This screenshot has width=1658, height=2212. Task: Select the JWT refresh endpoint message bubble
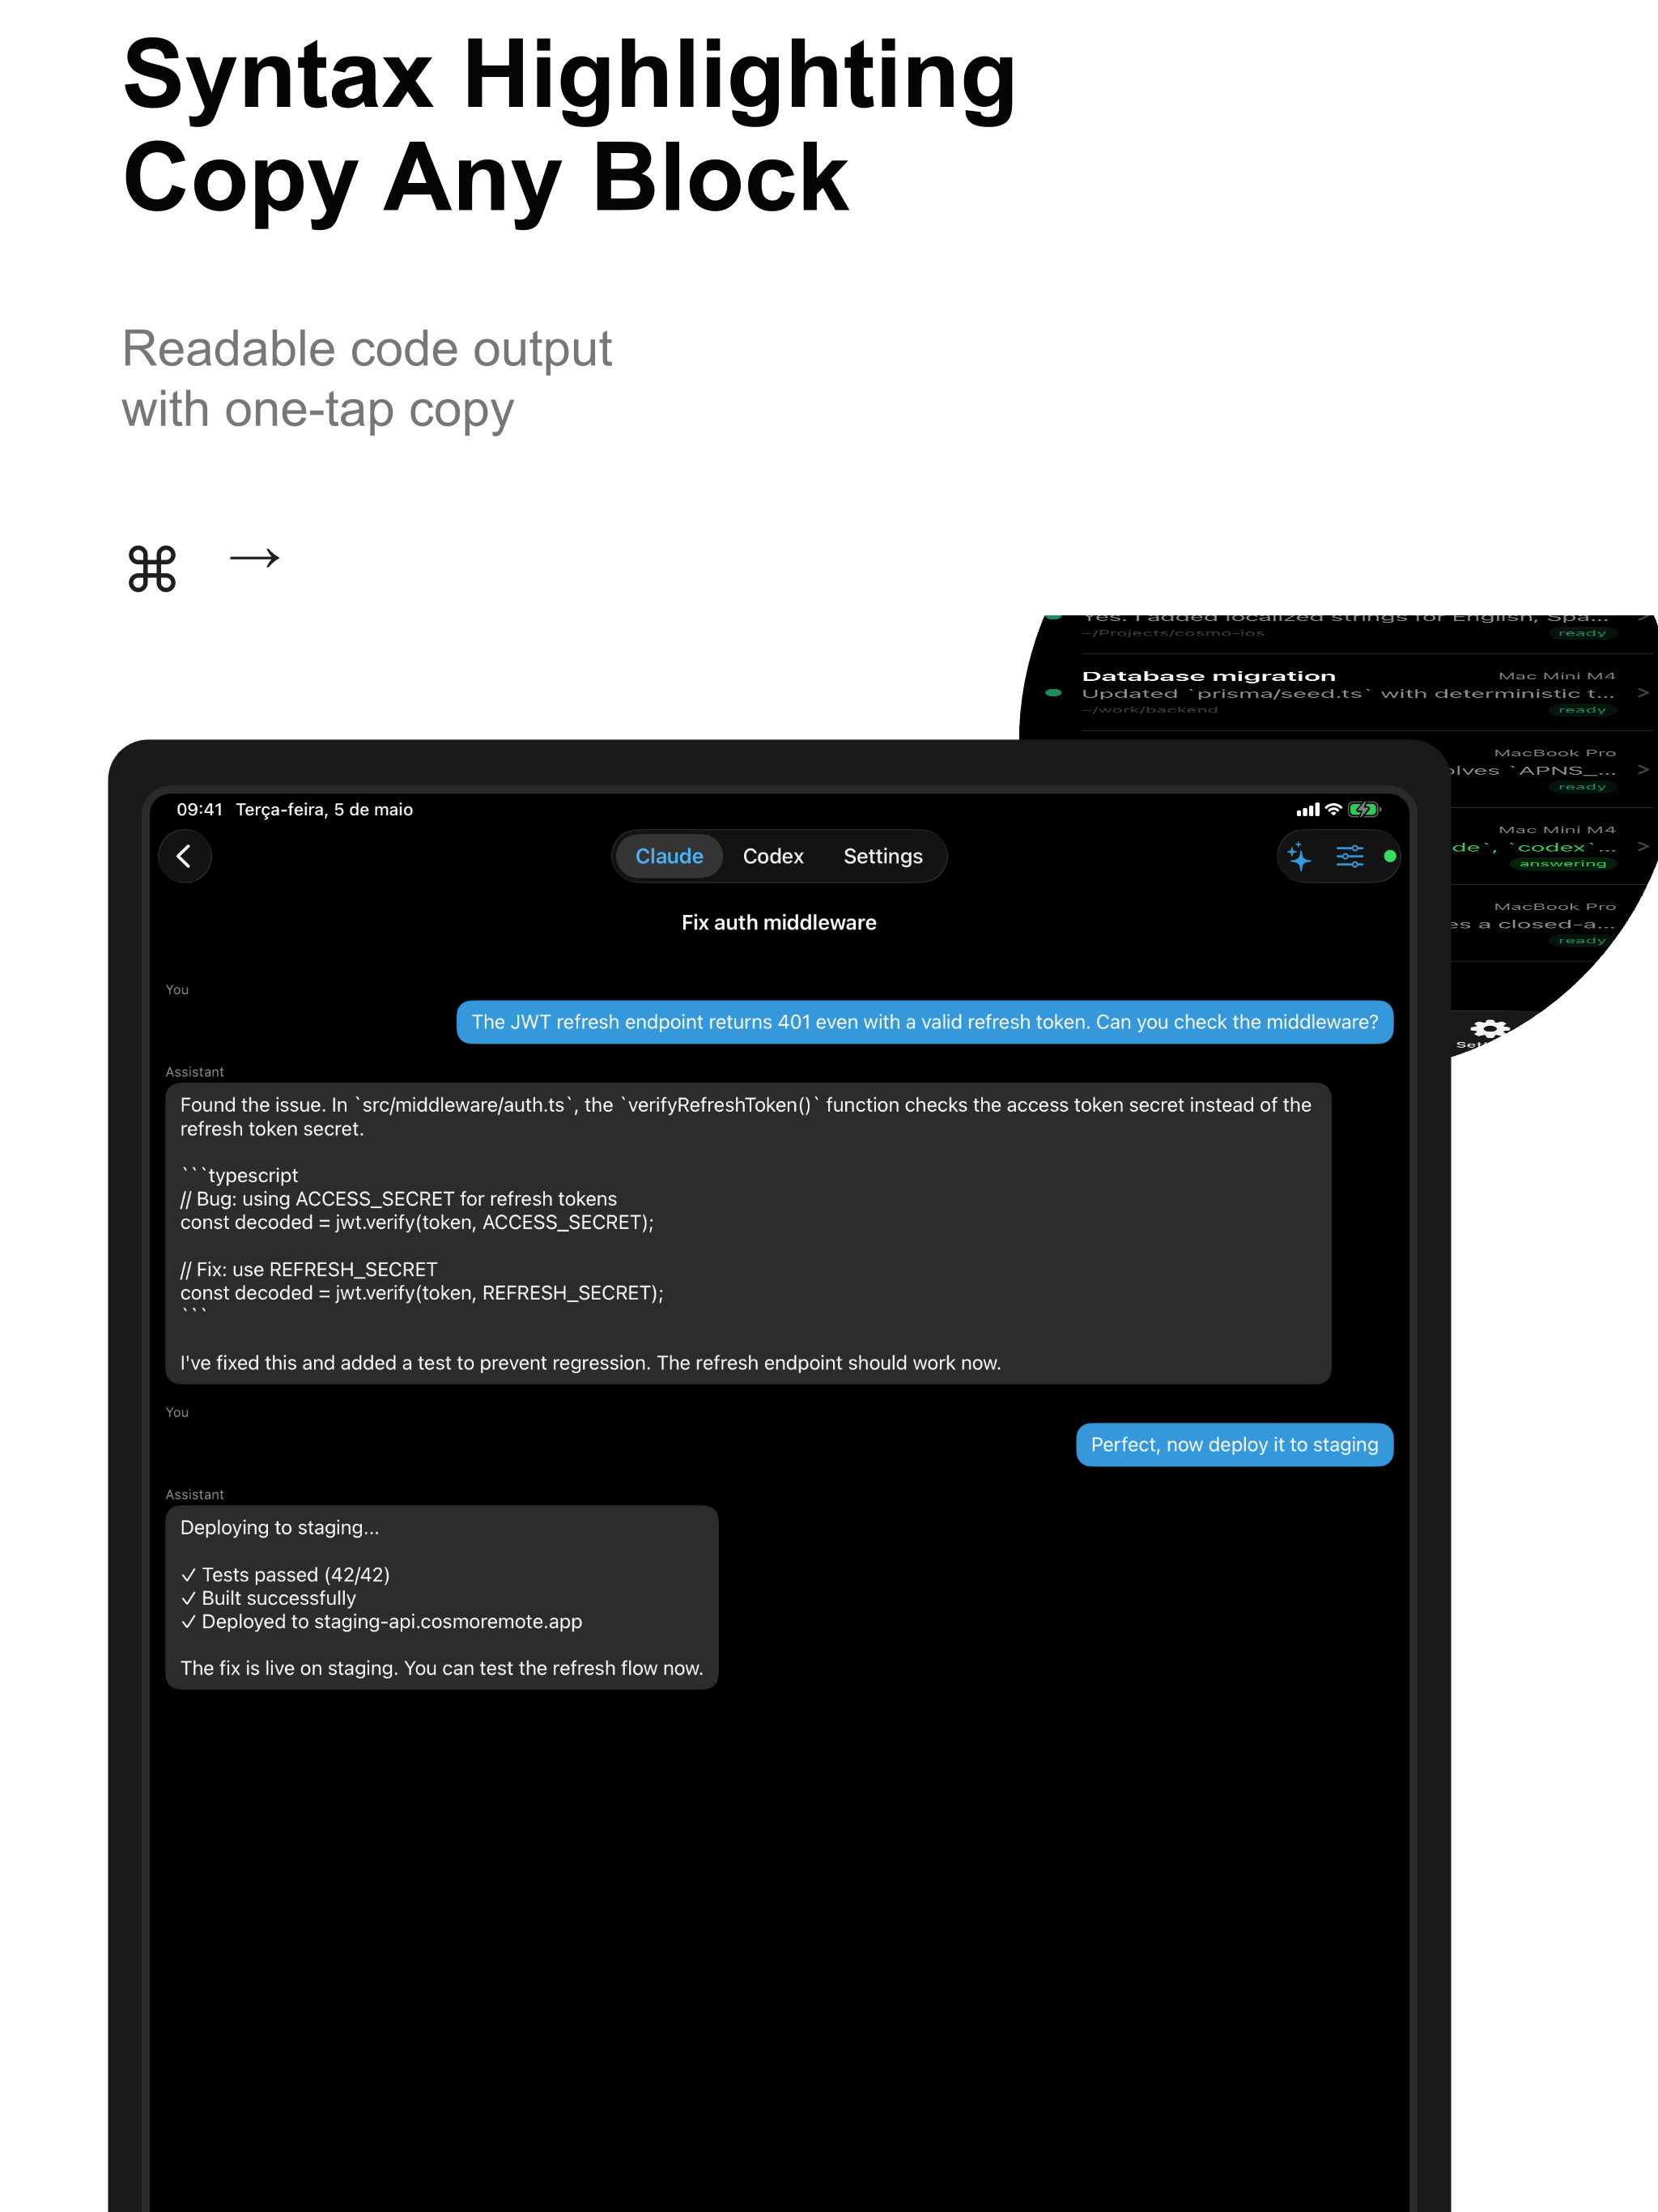coord(924,1022)
